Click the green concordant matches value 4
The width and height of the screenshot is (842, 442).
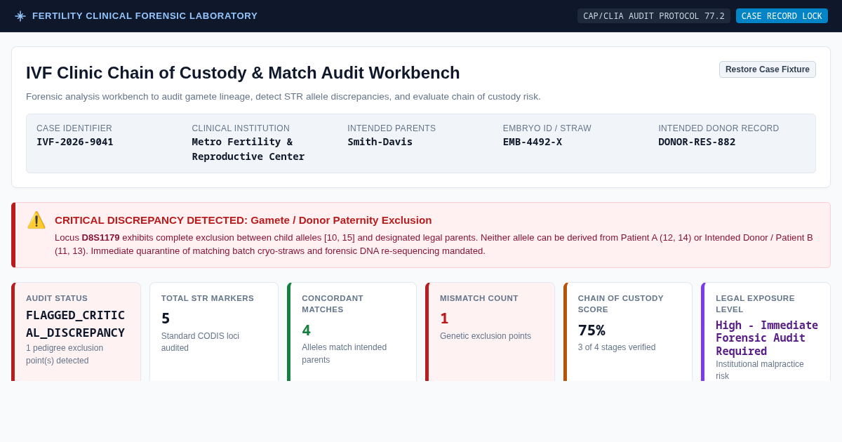tap(307, 330)
